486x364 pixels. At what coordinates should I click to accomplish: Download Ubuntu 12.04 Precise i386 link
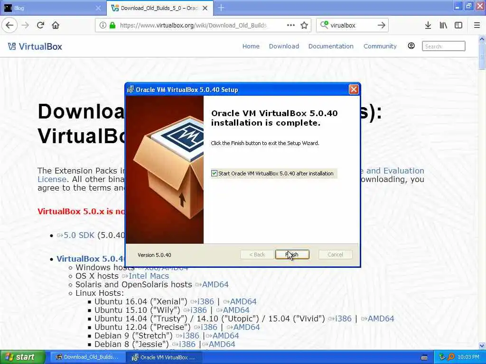point(206,327)
